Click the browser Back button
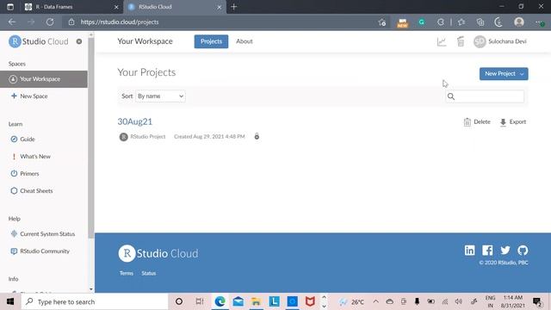 click(12, 22)
